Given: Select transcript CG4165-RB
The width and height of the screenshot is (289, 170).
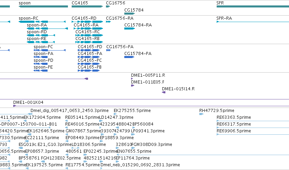Looking at the screenshot, I should click(x=89, y=42).
